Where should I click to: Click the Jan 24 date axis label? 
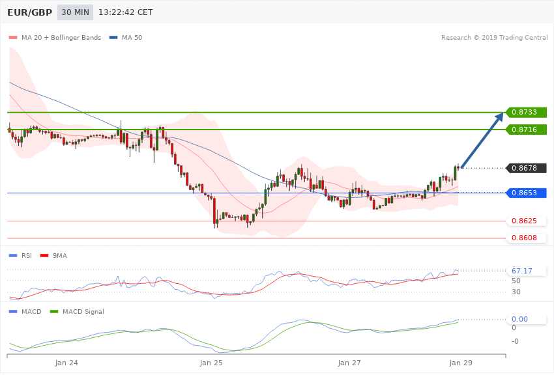click(x=66, y=363)
